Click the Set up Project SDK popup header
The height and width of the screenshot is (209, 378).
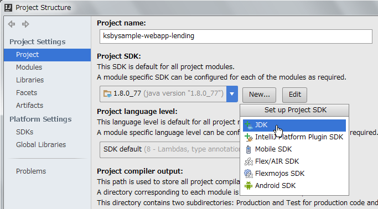pyautogui.click(x=294, y=110)
